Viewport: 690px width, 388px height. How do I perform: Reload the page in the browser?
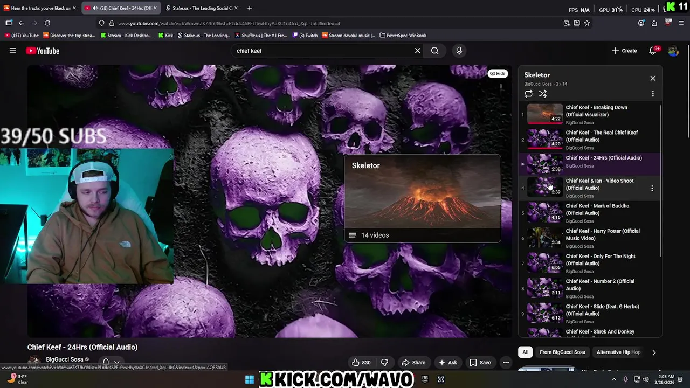[47, 23]
